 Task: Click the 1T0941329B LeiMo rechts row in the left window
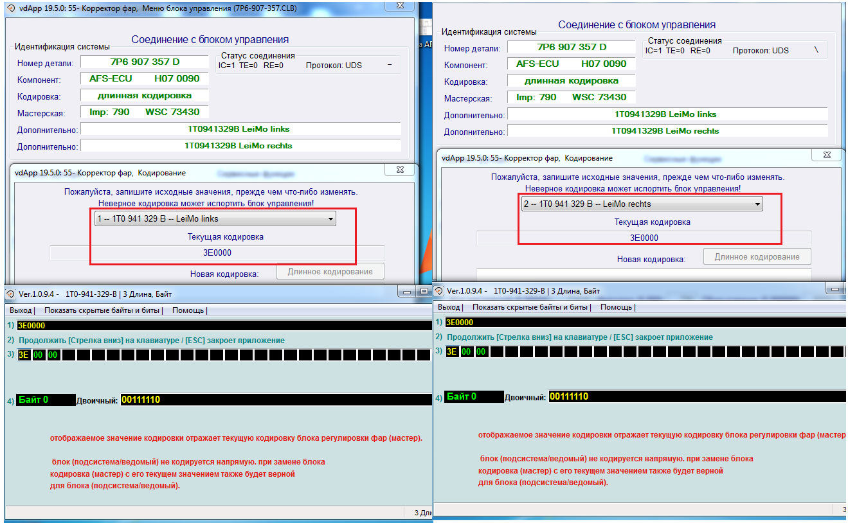coord(240,146)
